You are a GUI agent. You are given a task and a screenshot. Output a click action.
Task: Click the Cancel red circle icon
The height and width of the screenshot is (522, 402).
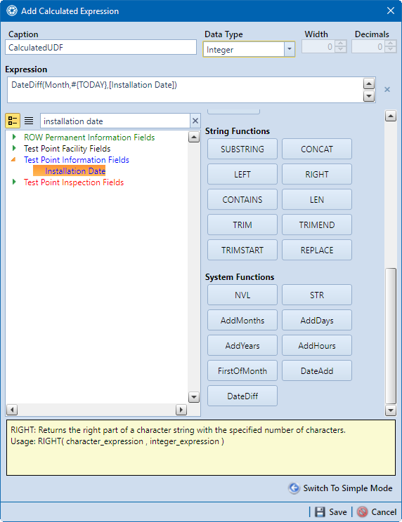coord(363,511)
